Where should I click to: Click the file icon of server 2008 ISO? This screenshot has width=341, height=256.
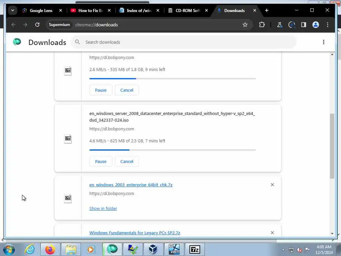(68, 139)
